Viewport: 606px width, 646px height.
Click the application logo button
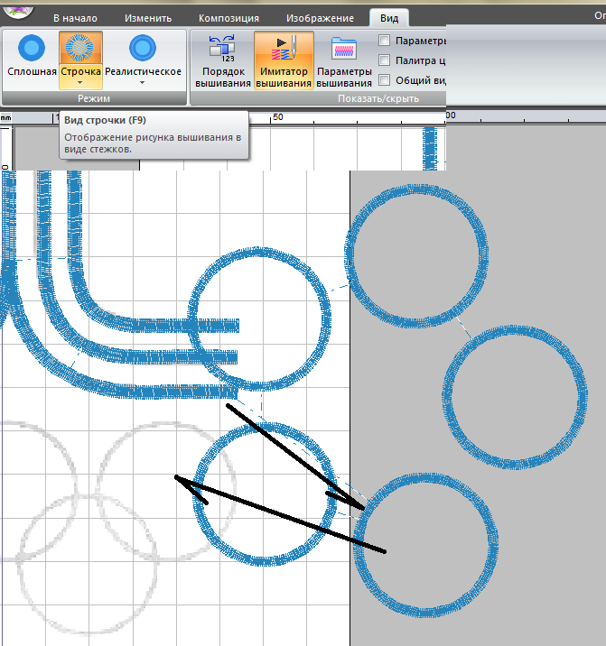[17, 12]
